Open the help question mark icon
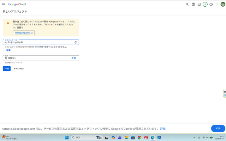Image resolution: width=226 pixels, height=141 pixels. (x=211, y=4)
